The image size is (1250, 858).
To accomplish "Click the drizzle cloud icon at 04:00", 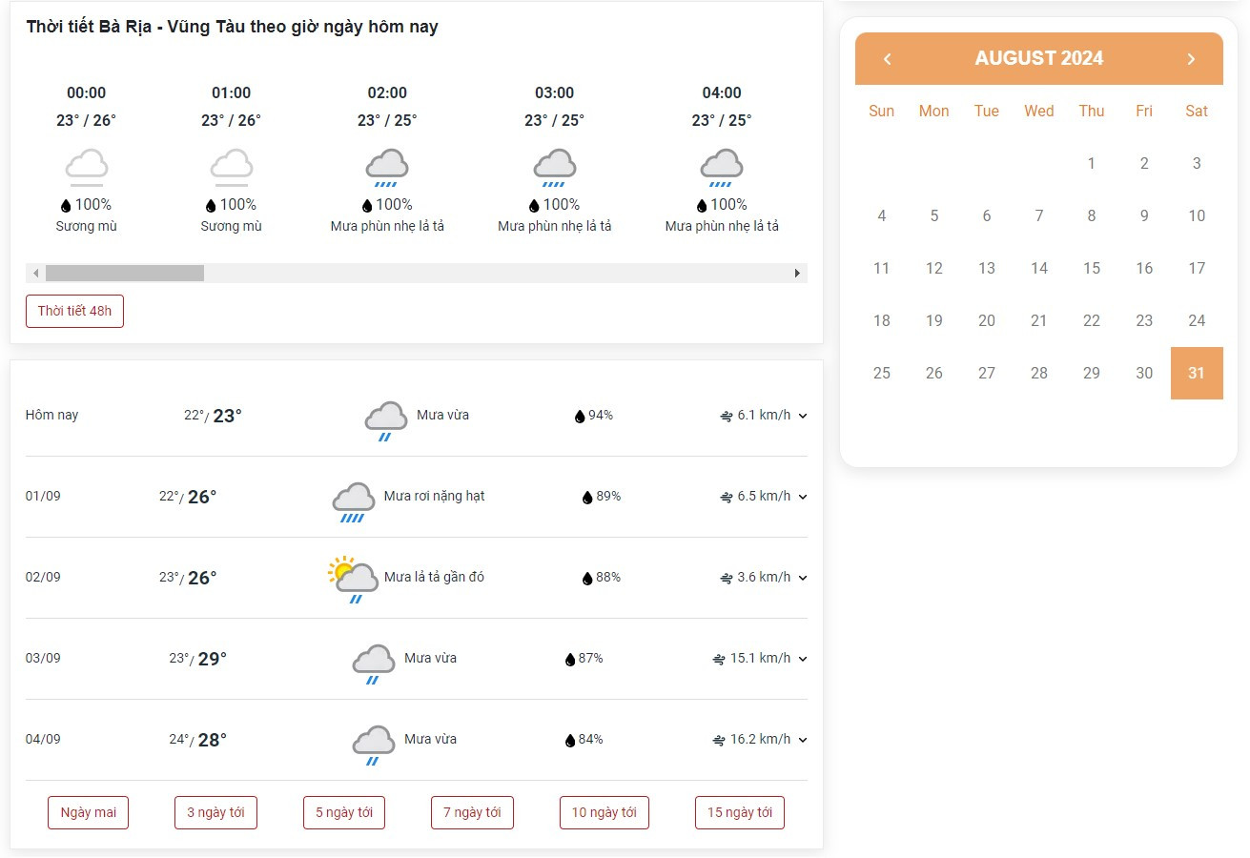I will (x=722, y=167).
